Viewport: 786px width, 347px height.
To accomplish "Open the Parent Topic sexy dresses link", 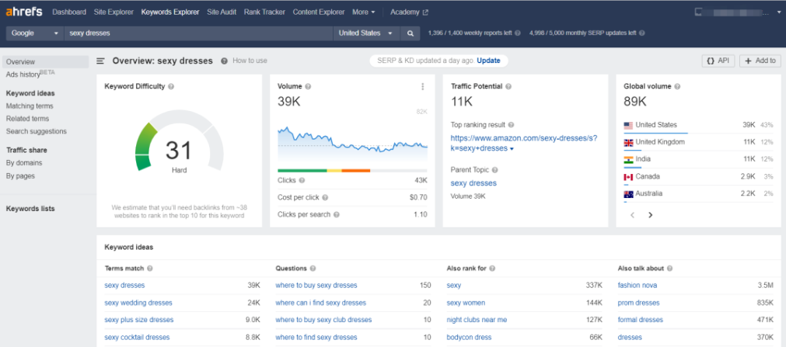I will [473, 183].
